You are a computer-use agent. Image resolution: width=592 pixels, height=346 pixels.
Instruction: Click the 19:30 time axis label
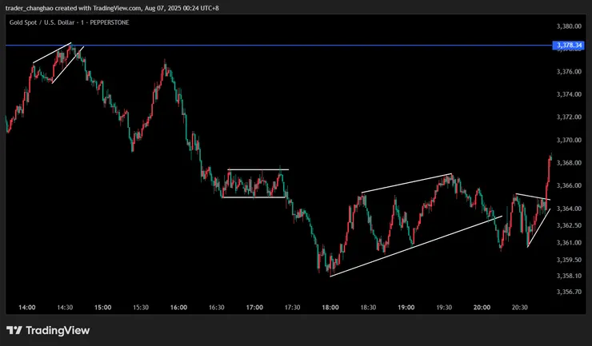444,308
